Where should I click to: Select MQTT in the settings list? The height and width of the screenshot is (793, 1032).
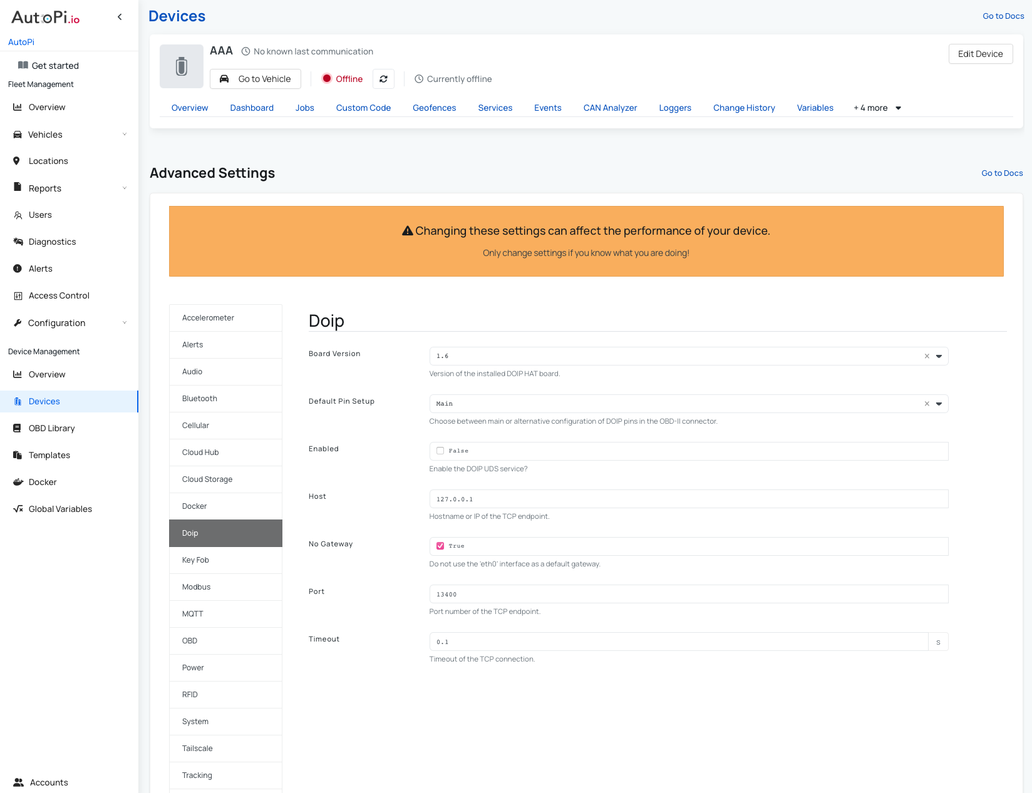coord(225,614)
